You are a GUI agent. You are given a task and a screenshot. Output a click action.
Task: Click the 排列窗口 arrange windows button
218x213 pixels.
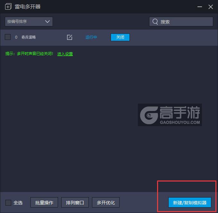click(75, 202)
